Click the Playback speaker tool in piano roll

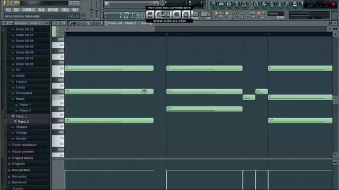click(x=101, y=23)
